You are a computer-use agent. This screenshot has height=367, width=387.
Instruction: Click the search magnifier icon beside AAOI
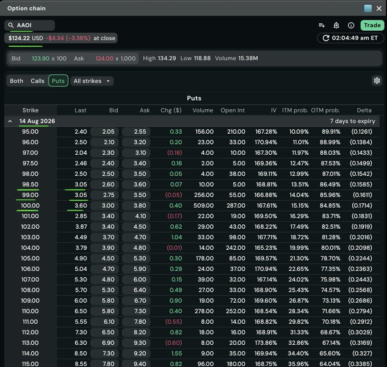point(11,25)
